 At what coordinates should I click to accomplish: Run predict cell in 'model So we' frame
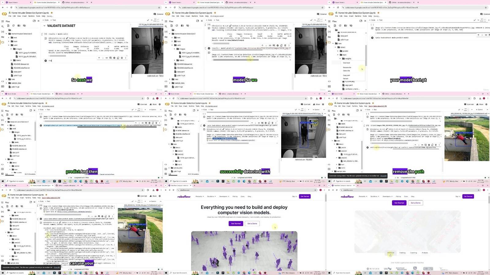(209, 48)
